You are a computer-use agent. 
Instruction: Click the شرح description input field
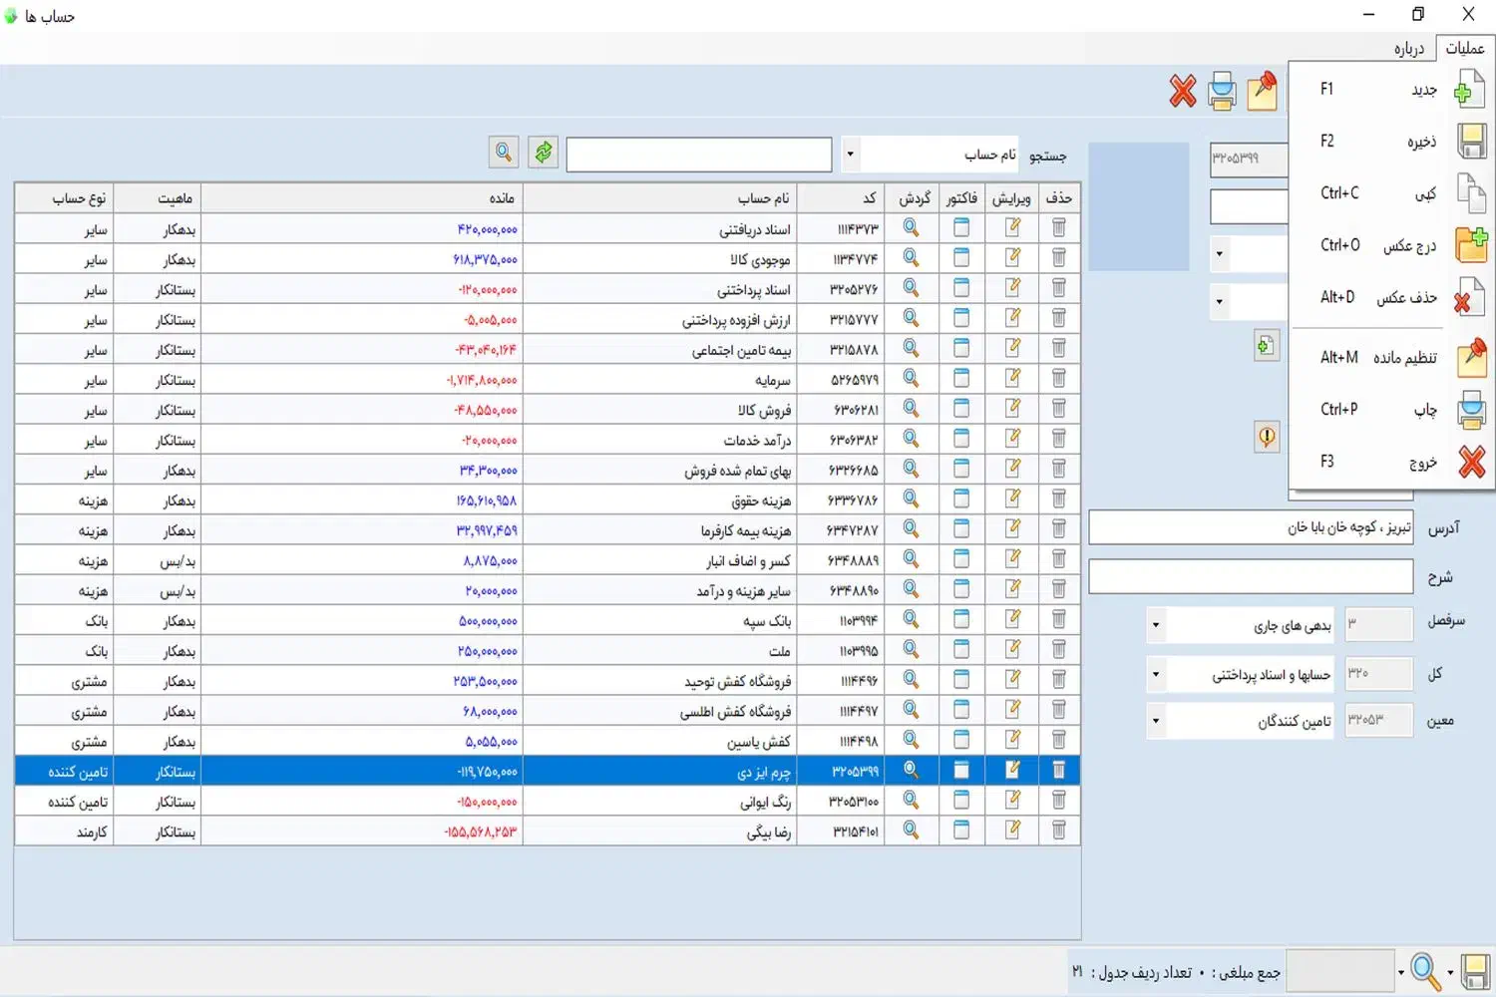(1251, 576)
